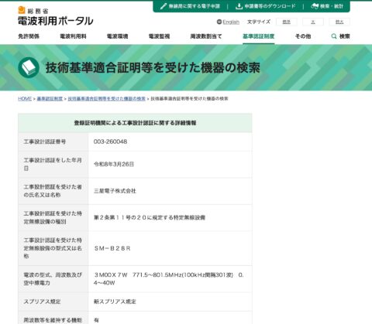This screenshot has height=324, width=372.
Task: Select 標準 text size button
Action: (x=287, y=22)
